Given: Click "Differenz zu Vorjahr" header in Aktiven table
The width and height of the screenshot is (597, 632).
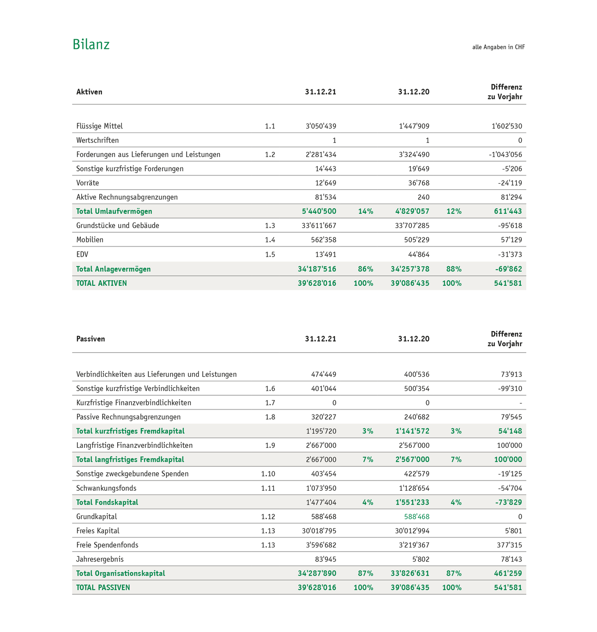Looking at the screenshot, I should click(506, 92).
